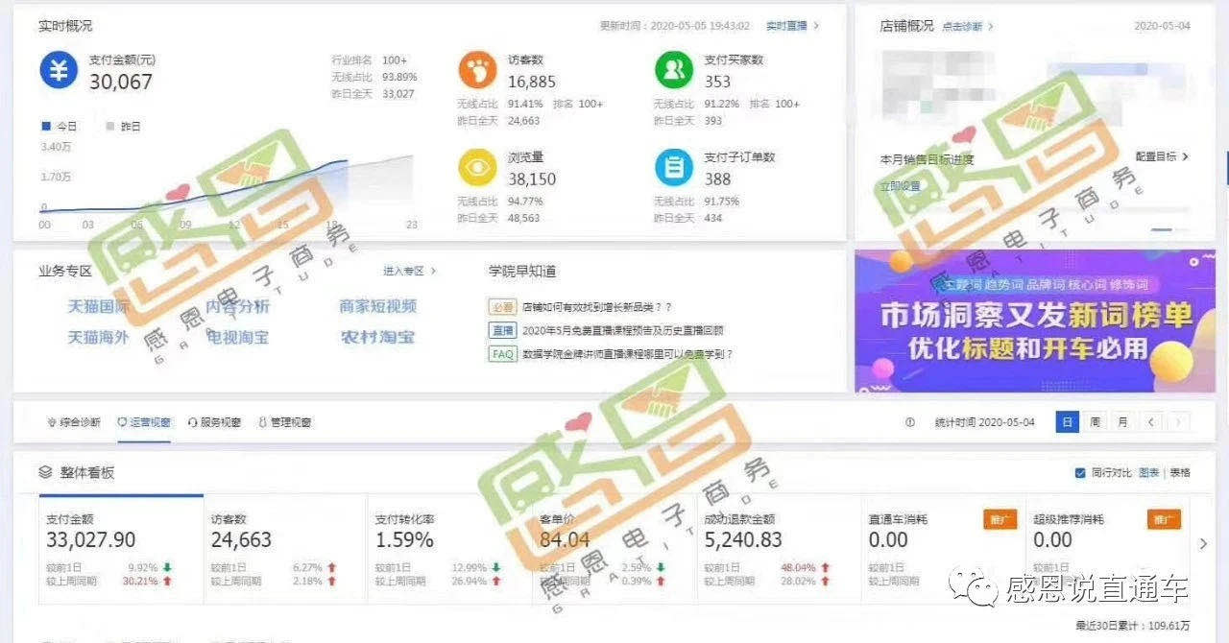Switch statistics view to 周

pyautogui.click(x=1096, y=420)
